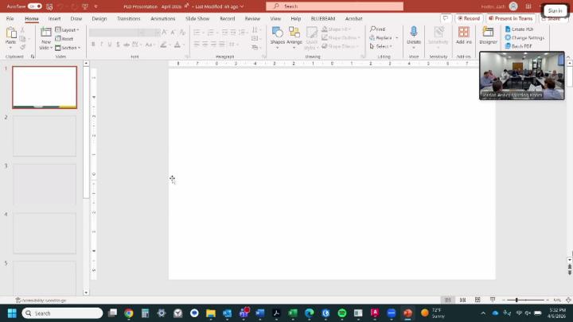The image size is (573, 322).
Task: Toggle the AutoSave switch
Action: pos(34,6)
